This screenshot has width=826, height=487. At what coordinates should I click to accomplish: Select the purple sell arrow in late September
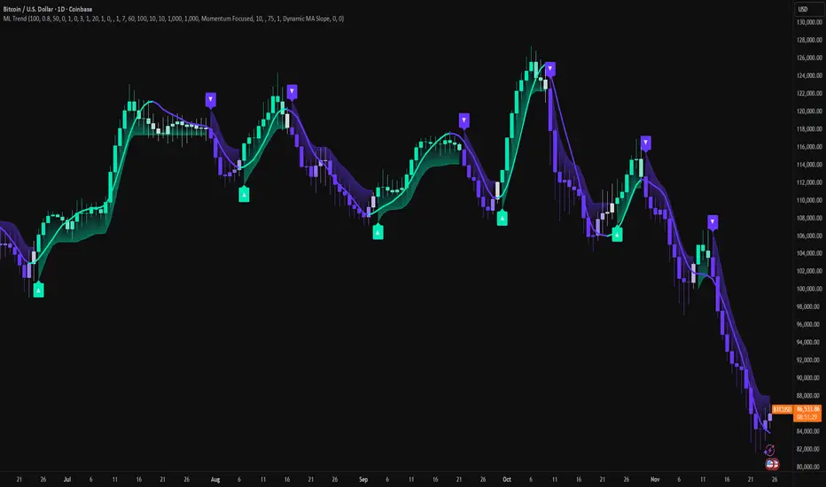pos(464,120)
